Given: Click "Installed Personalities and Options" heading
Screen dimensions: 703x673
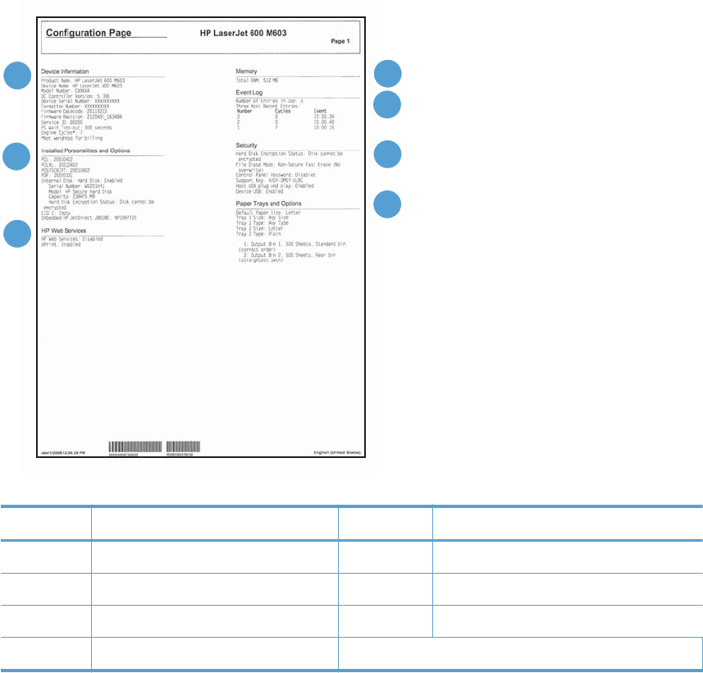Looking at the screenshot, I should tap(85, 150).
